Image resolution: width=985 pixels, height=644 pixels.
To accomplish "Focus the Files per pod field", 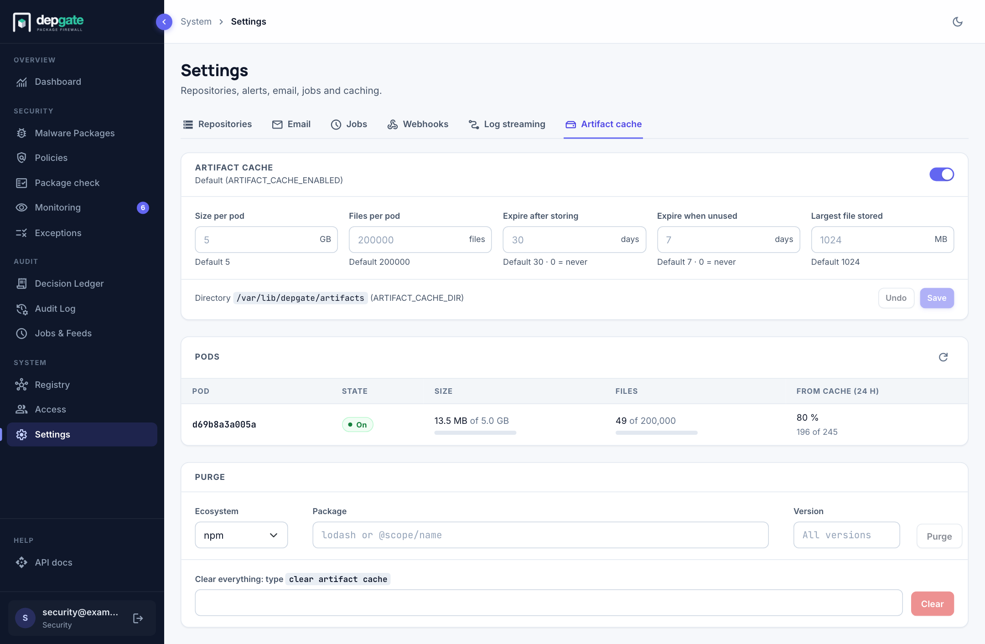I will tap(420, 240).
